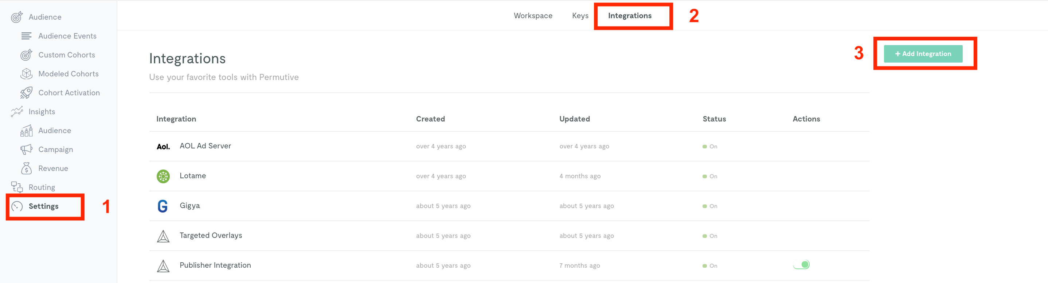This screenshot has height=283, width=1048.
Task: Click the Integrations page heading
Action: pos(187,59)
